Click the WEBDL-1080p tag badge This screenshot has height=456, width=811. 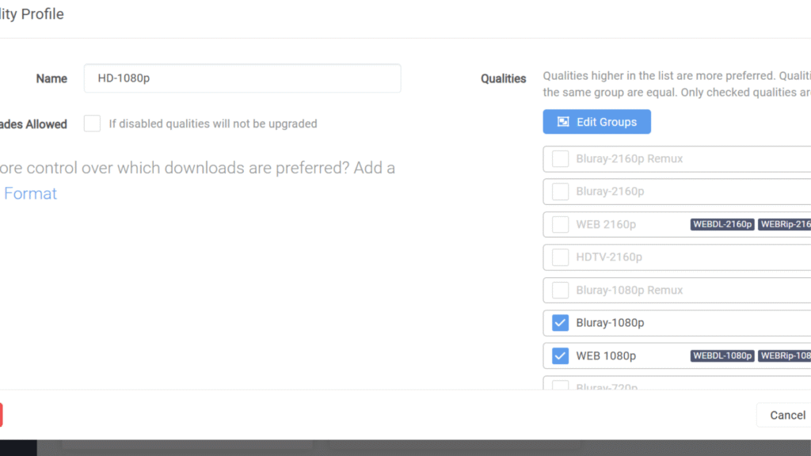(x=722, y=356)
